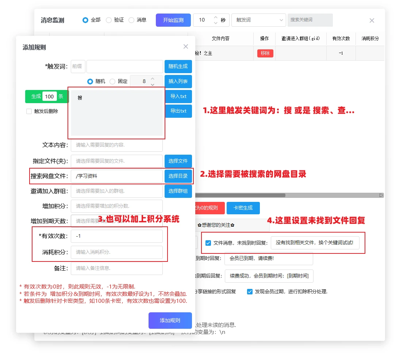396x354 pixels.
Task: Click 随机生成 button
Action: 178,67
